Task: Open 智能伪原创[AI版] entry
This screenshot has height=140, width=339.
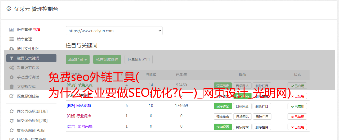Action: point(31,130)
